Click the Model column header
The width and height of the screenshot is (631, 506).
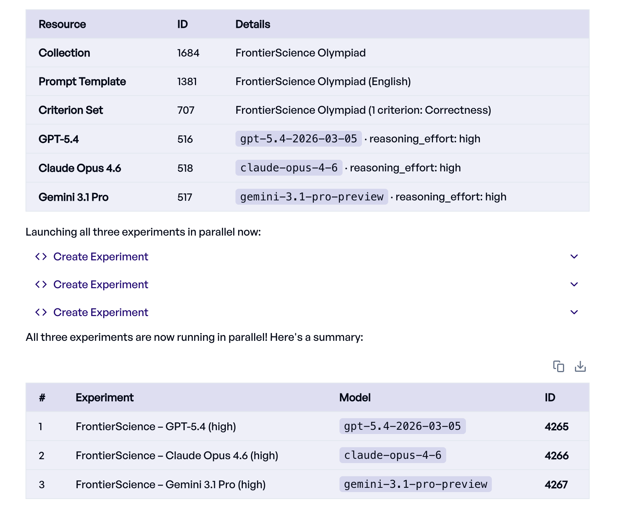pos(355,397)
